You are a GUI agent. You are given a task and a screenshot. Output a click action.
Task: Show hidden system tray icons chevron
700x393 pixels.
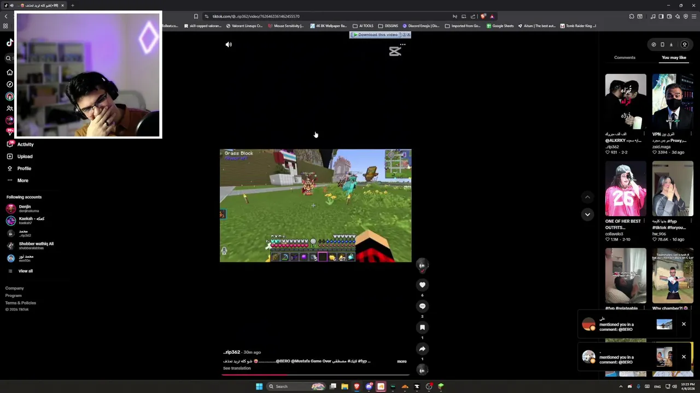pos(621,386)
